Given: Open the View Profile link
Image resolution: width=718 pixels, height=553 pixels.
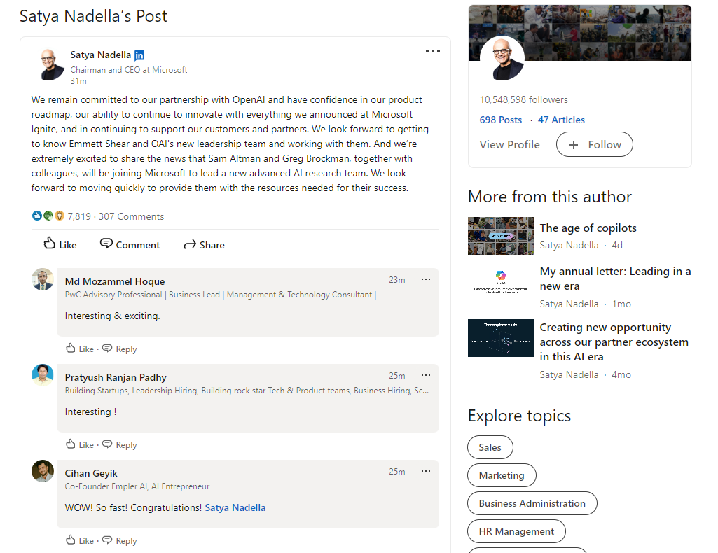Looking at the screenshot, I should [509, 144].
